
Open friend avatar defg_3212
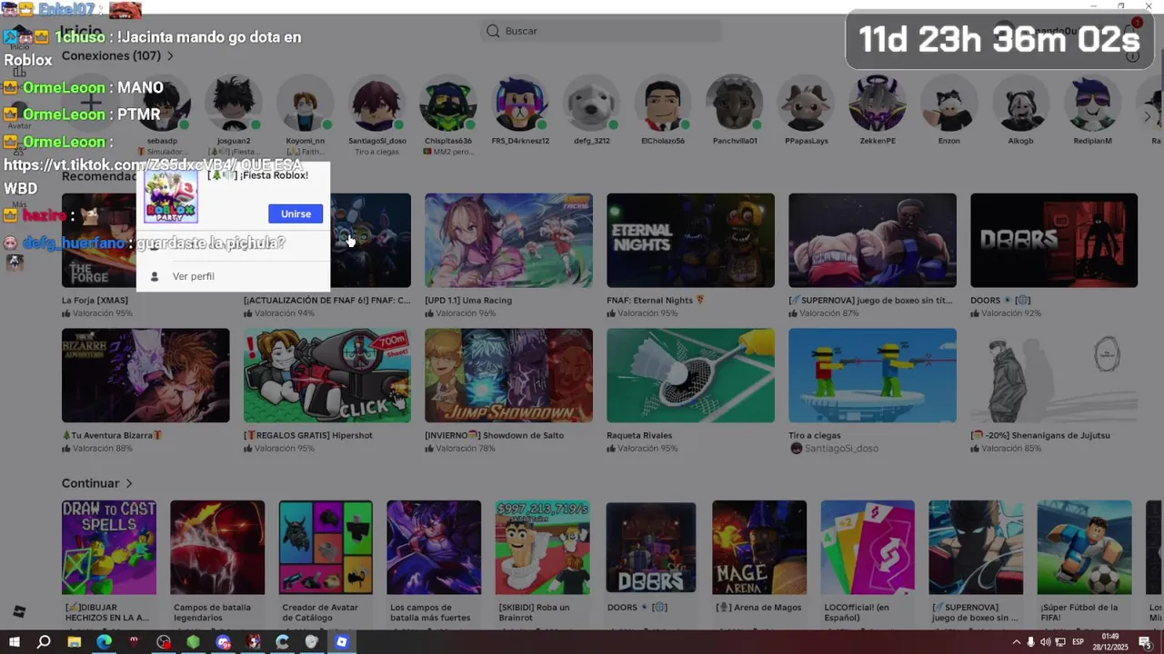coord(591,104)
